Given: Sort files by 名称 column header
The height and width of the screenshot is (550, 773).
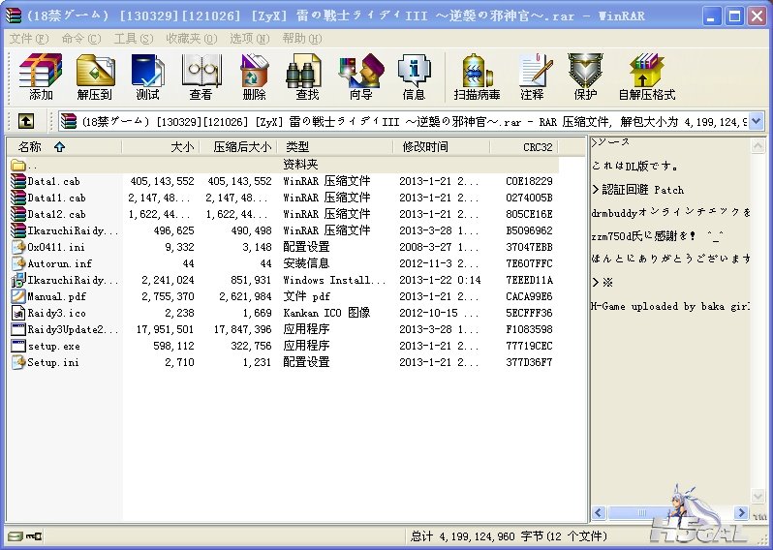Looking at the screenshot, I should [30, 147].
